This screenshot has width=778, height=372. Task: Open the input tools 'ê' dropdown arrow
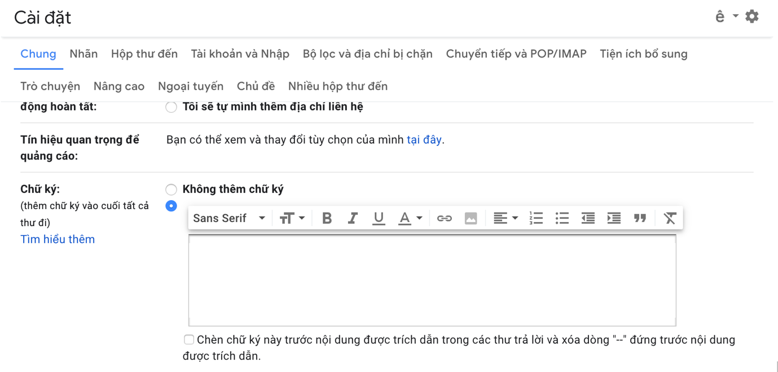click(736, 16)
